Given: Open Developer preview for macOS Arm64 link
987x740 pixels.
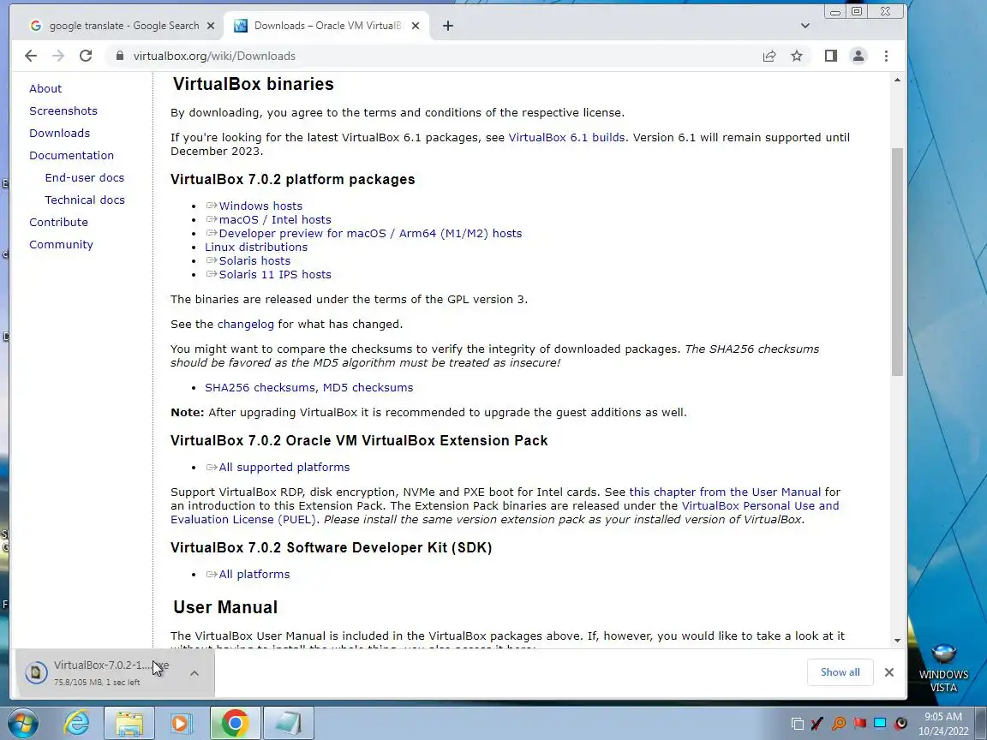Looking at the screenshot, I should pyautogui.click(x=370, y=234).
